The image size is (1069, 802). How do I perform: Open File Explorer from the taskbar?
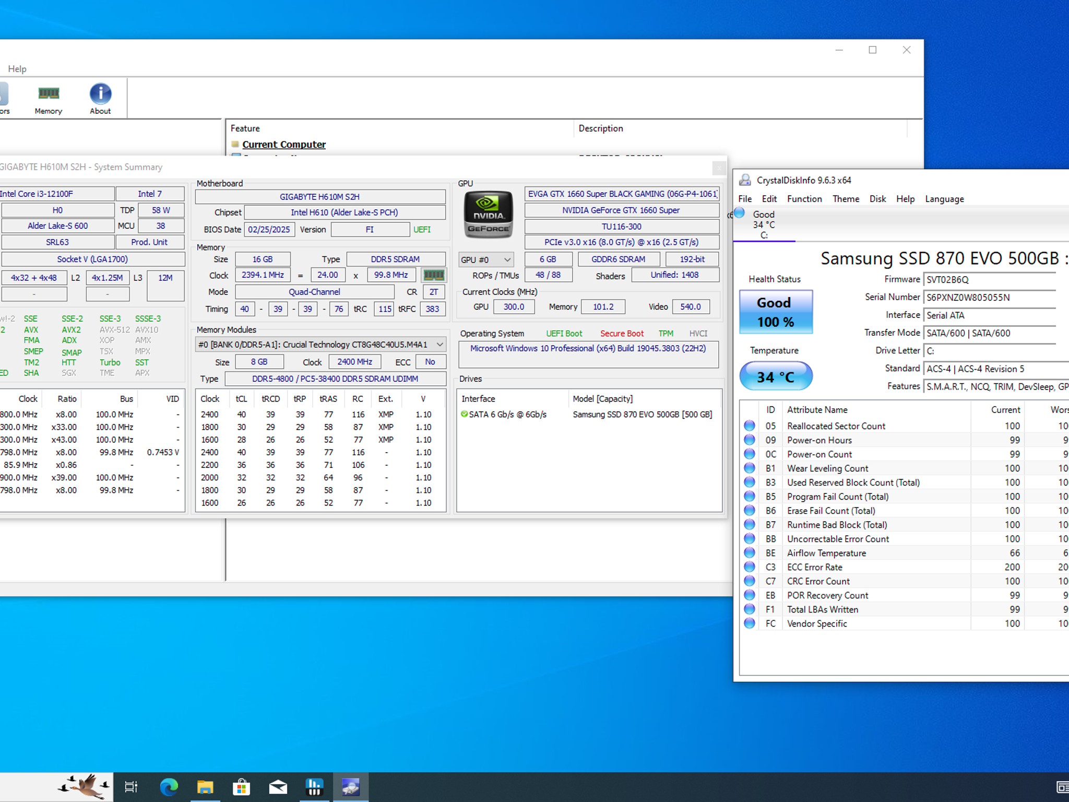tap(205, 787)
